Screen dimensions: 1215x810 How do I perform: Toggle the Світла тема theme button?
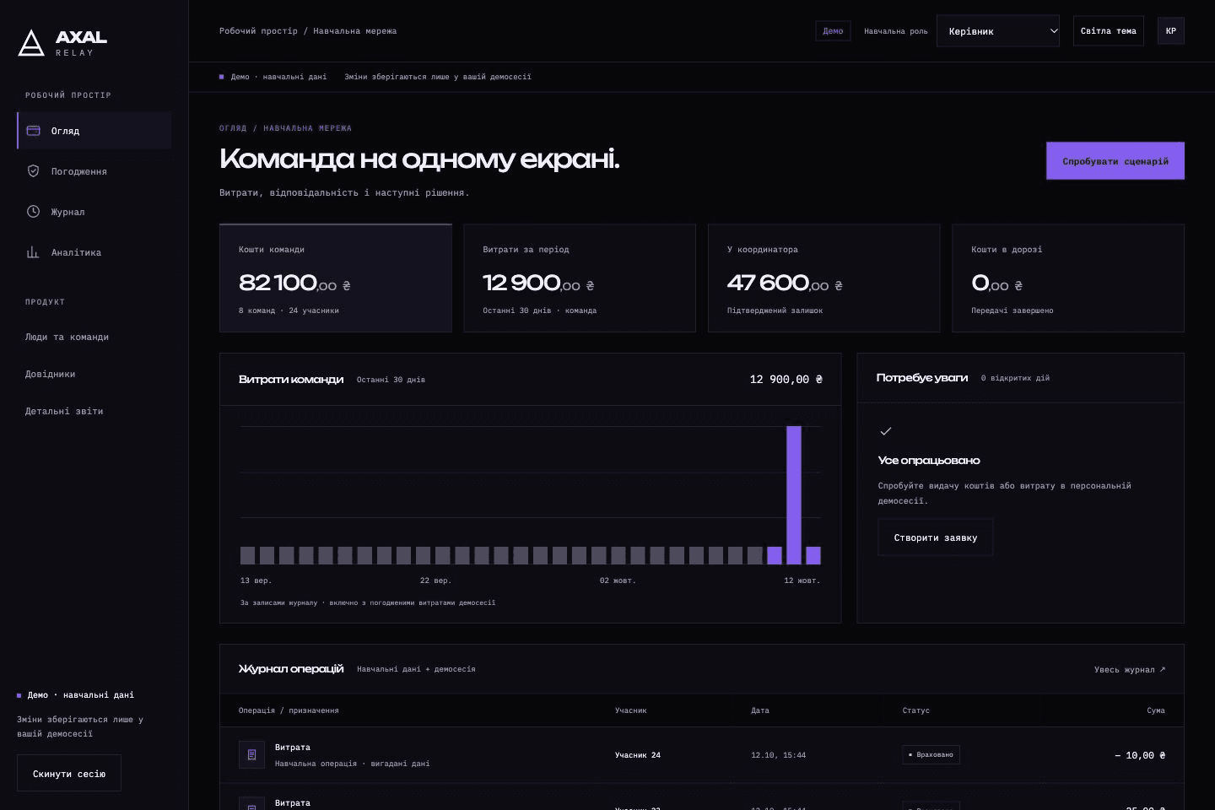1109,31
